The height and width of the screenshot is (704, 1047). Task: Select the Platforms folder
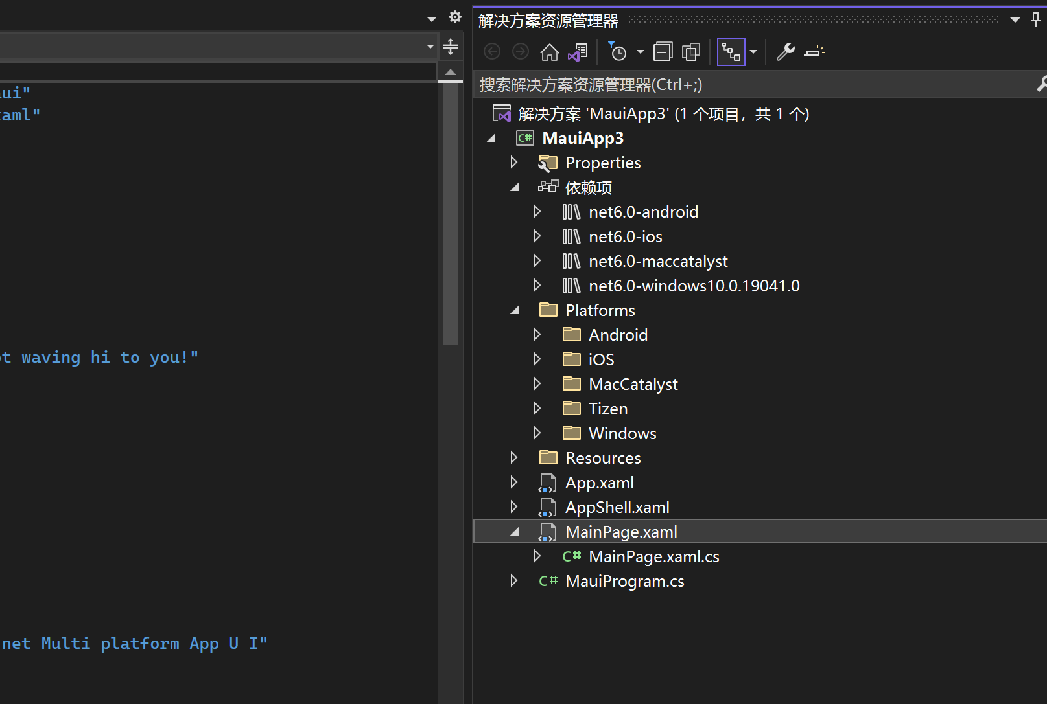tap(600, 310)
